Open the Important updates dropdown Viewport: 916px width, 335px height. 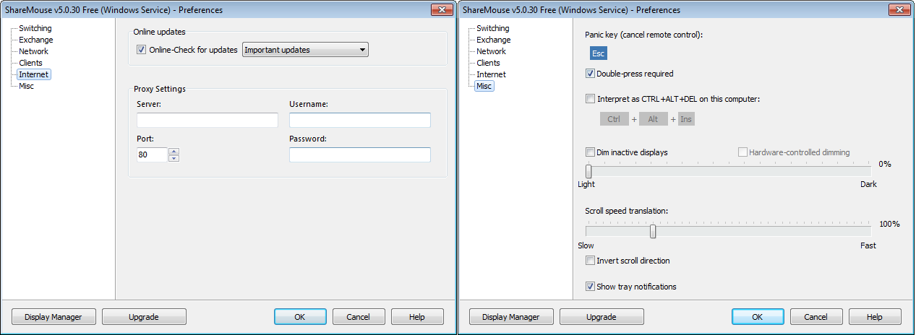tap(305, 50)
